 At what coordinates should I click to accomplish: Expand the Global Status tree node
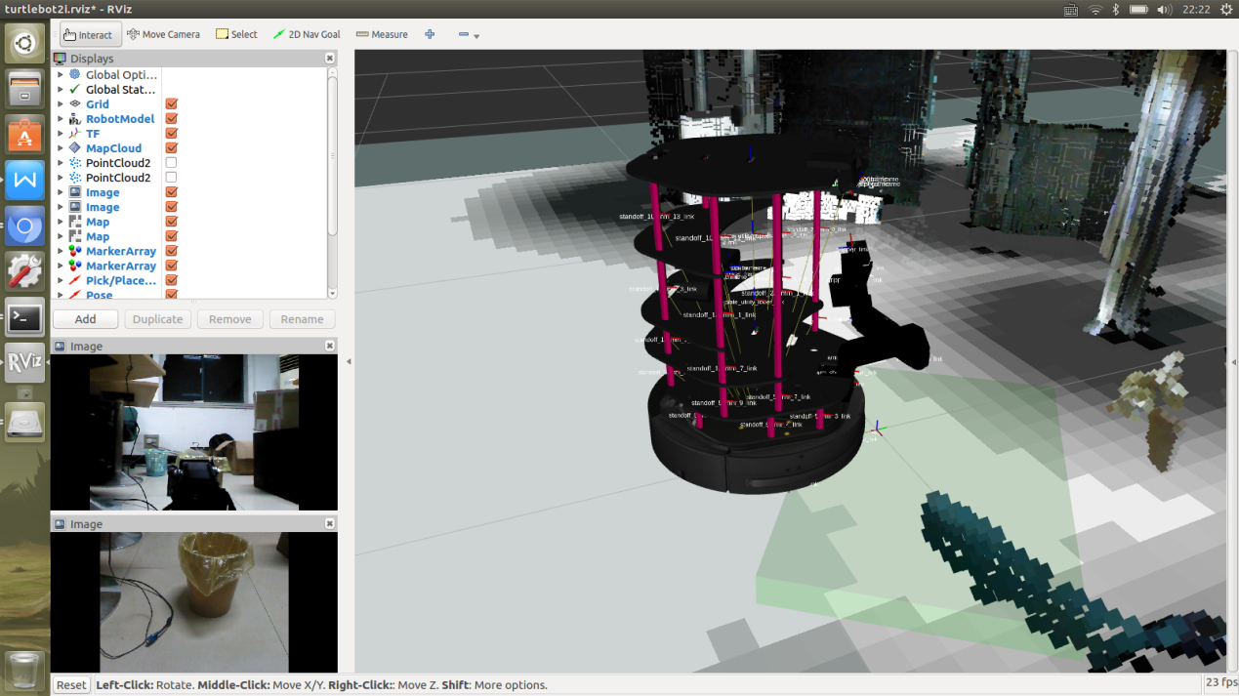pos(60,89)
